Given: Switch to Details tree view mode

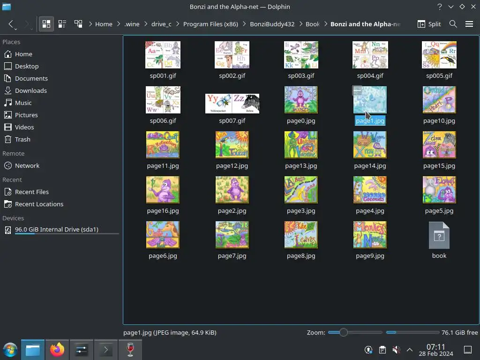Looking at the screenshot, I should (78, 24).
